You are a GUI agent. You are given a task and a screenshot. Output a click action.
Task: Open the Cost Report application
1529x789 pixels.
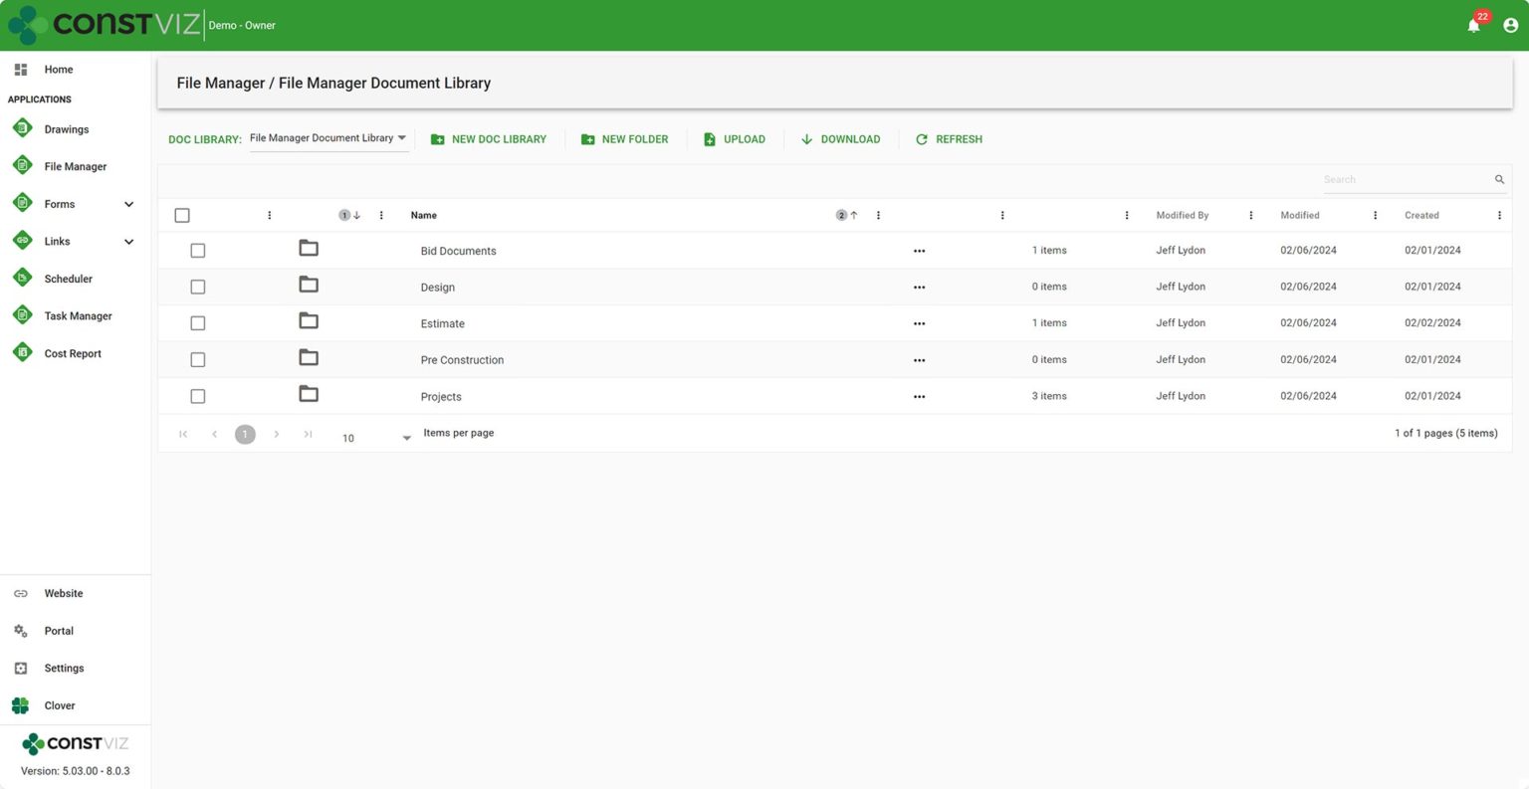pos(72,353)
